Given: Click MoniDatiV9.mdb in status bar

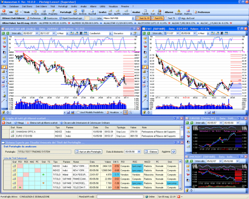Looking at the screenshot, I should (86, 197).
